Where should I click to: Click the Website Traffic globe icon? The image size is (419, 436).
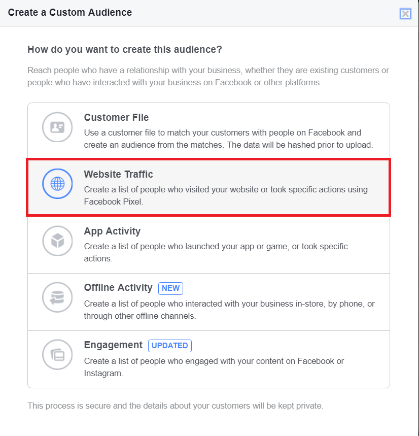(x=57, y=184)
